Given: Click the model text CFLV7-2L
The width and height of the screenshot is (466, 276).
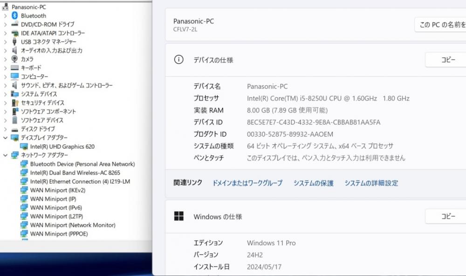Looking at the screenshot, I should [x=185, y=29].
